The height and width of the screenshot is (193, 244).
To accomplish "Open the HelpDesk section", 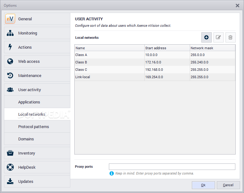I will (x=37, y=167).
